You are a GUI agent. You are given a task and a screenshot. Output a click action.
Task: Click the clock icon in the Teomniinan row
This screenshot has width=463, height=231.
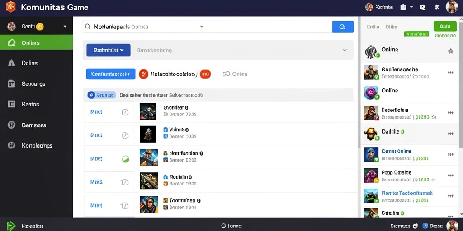click(x=125, y=205)
